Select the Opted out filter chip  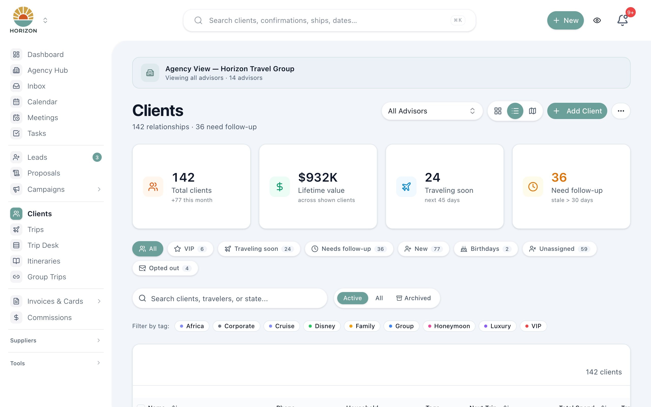[165, 268]
